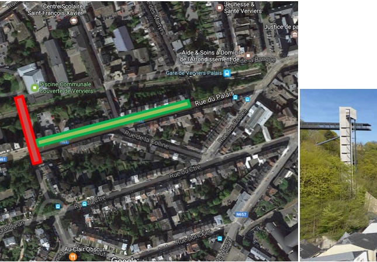Click the Google logo at the map bottom

124,259
